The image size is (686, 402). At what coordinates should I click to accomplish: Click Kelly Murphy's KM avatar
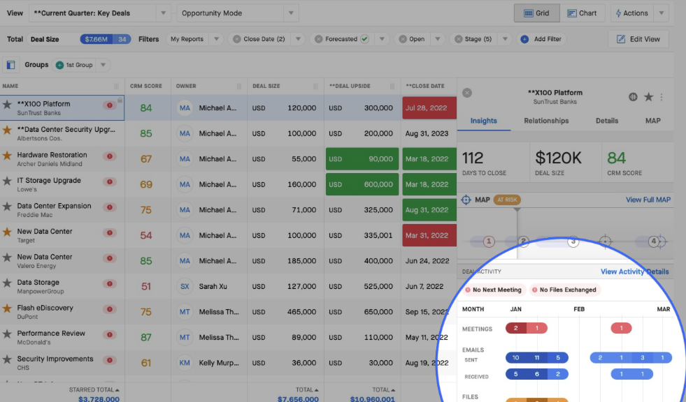pyautogui.click(x=185, y=363)
